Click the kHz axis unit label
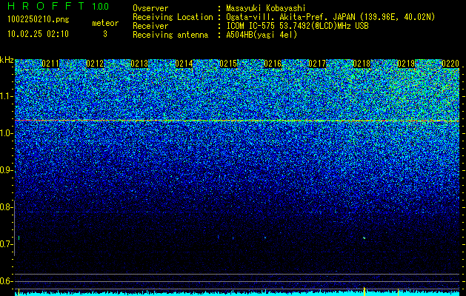 (x=7, y=60)
